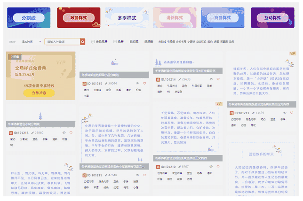
Task: Click the orange magnifier search icon
Action: tap(82, 42)
